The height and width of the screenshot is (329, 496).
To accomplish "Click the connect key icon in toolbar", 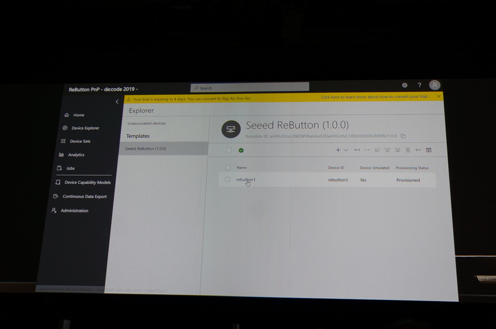I will point(418,150).
